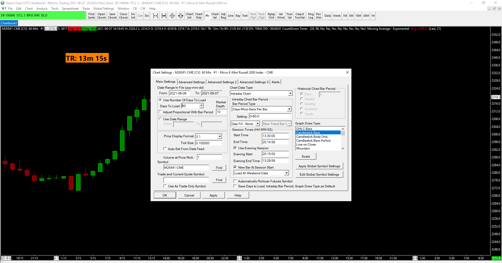Click the Session Start Time field
This screenshot has width=502, height=263.
275,136
